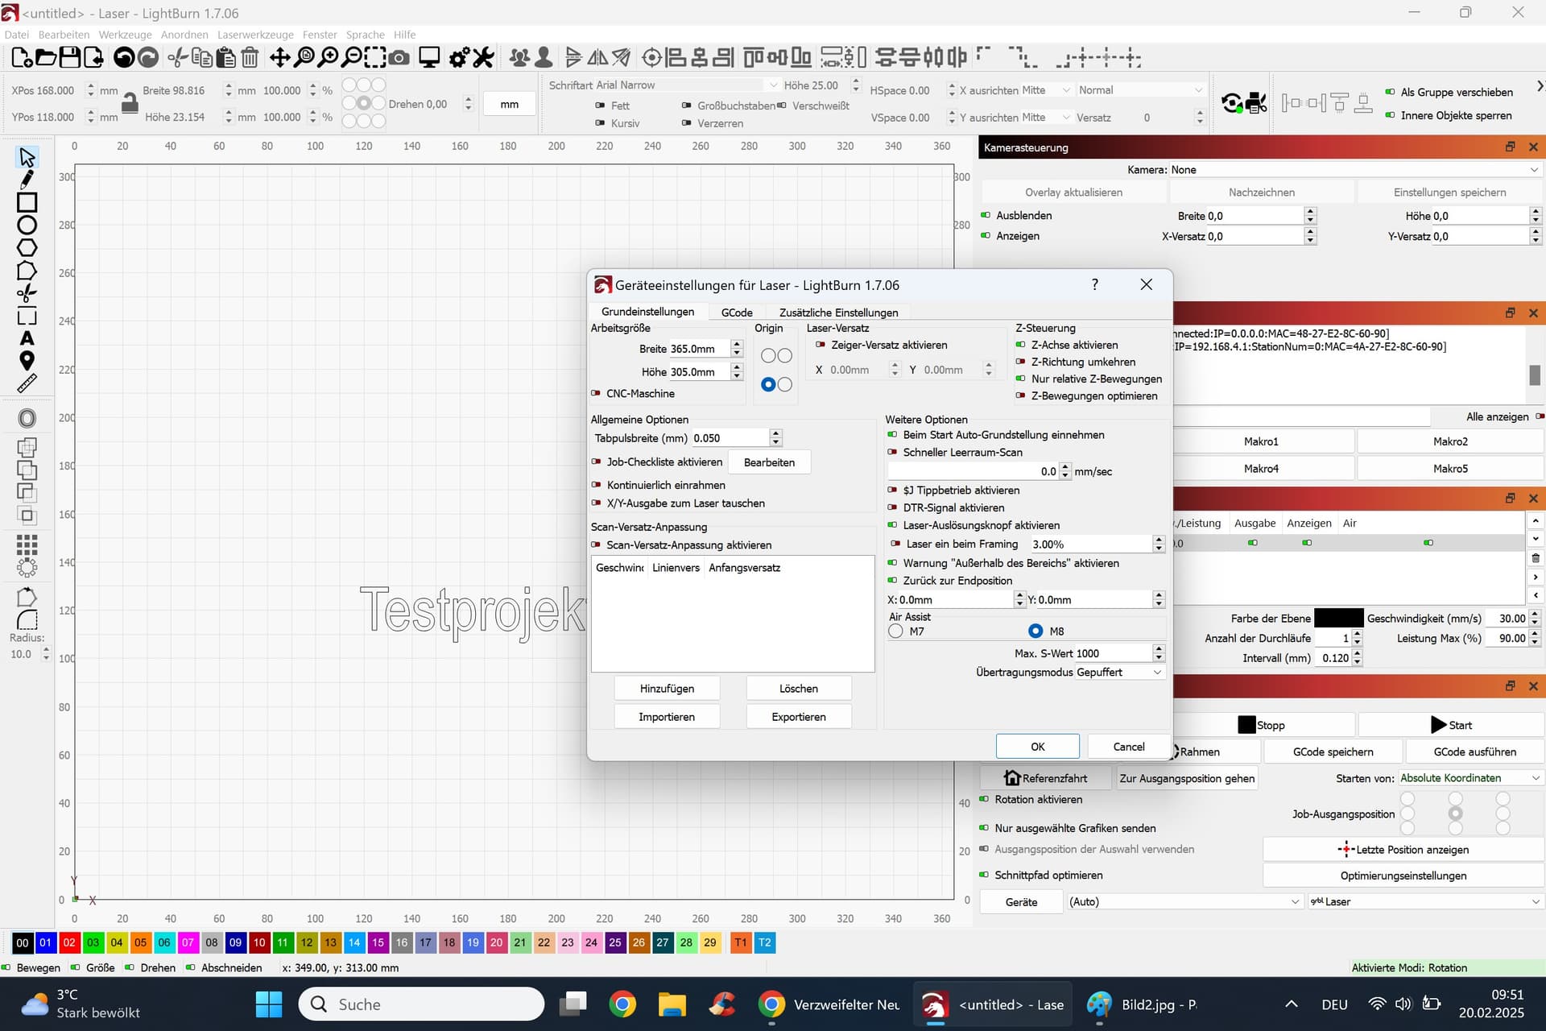Screen dimensions: 1546x1031
Task: Click the Delete trash can icon
Action: pyautogui.click(x=250, y=58)
